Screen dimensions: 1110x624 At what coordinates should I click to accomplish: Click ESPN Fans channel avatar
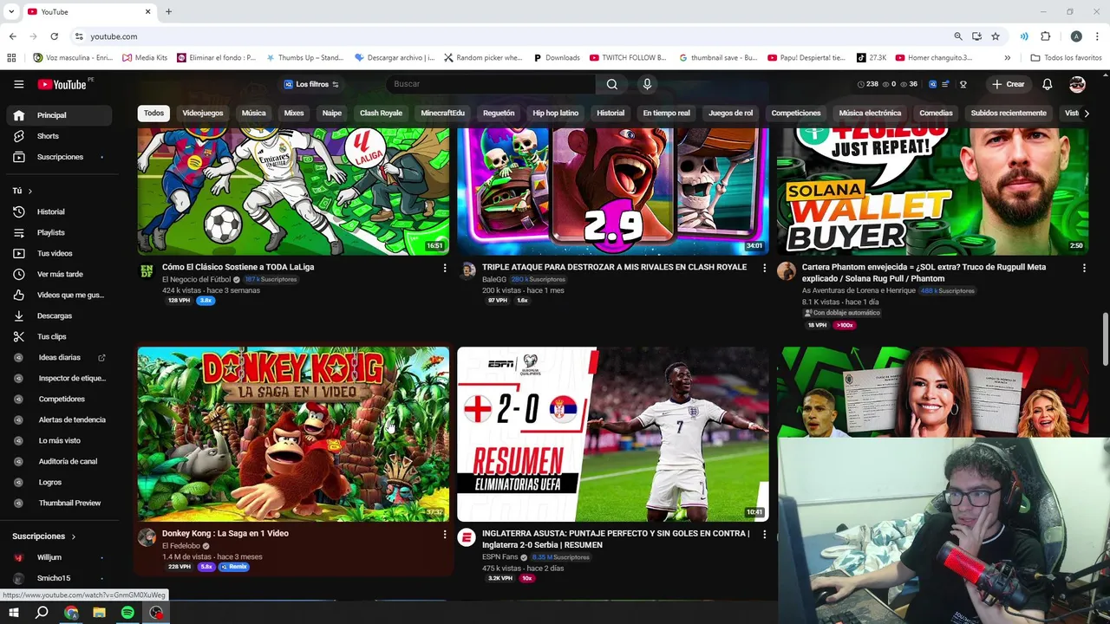[467, 537]
